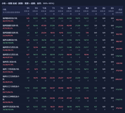Select the team name 福州鼓楼区省体1队

tap(10, 26)
